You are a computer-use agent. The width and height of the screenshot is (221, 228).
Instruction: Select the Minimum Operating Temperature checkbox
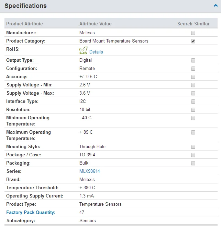pos(193,118)
